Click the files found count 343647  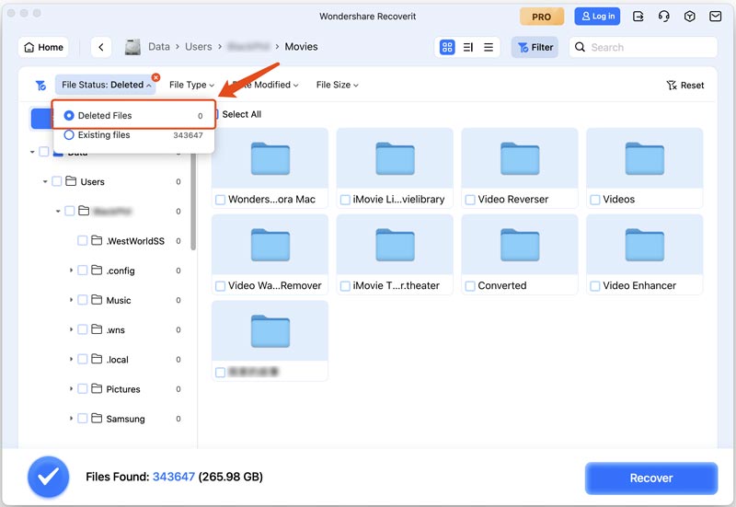pos(174,477)
